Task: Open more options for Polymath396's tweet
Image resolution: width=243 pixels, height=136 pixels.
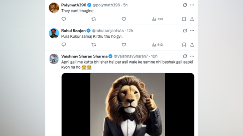Action: tap(192, 5)
